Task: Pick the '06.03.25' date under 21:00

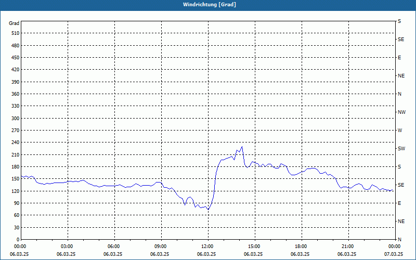Action: pyautogui.click(x=347, y=254)
